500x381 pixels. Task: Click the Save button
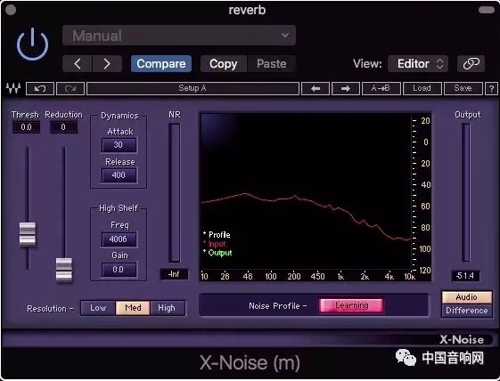[463, 88]
